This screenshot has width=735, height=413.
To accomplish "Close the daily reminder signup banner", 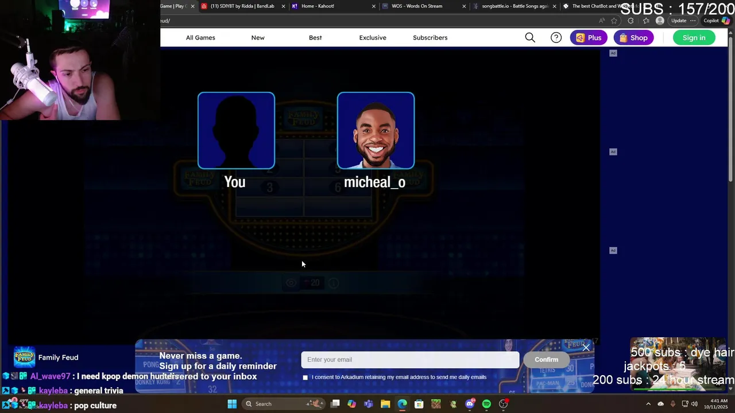I will tap(586, 348).
